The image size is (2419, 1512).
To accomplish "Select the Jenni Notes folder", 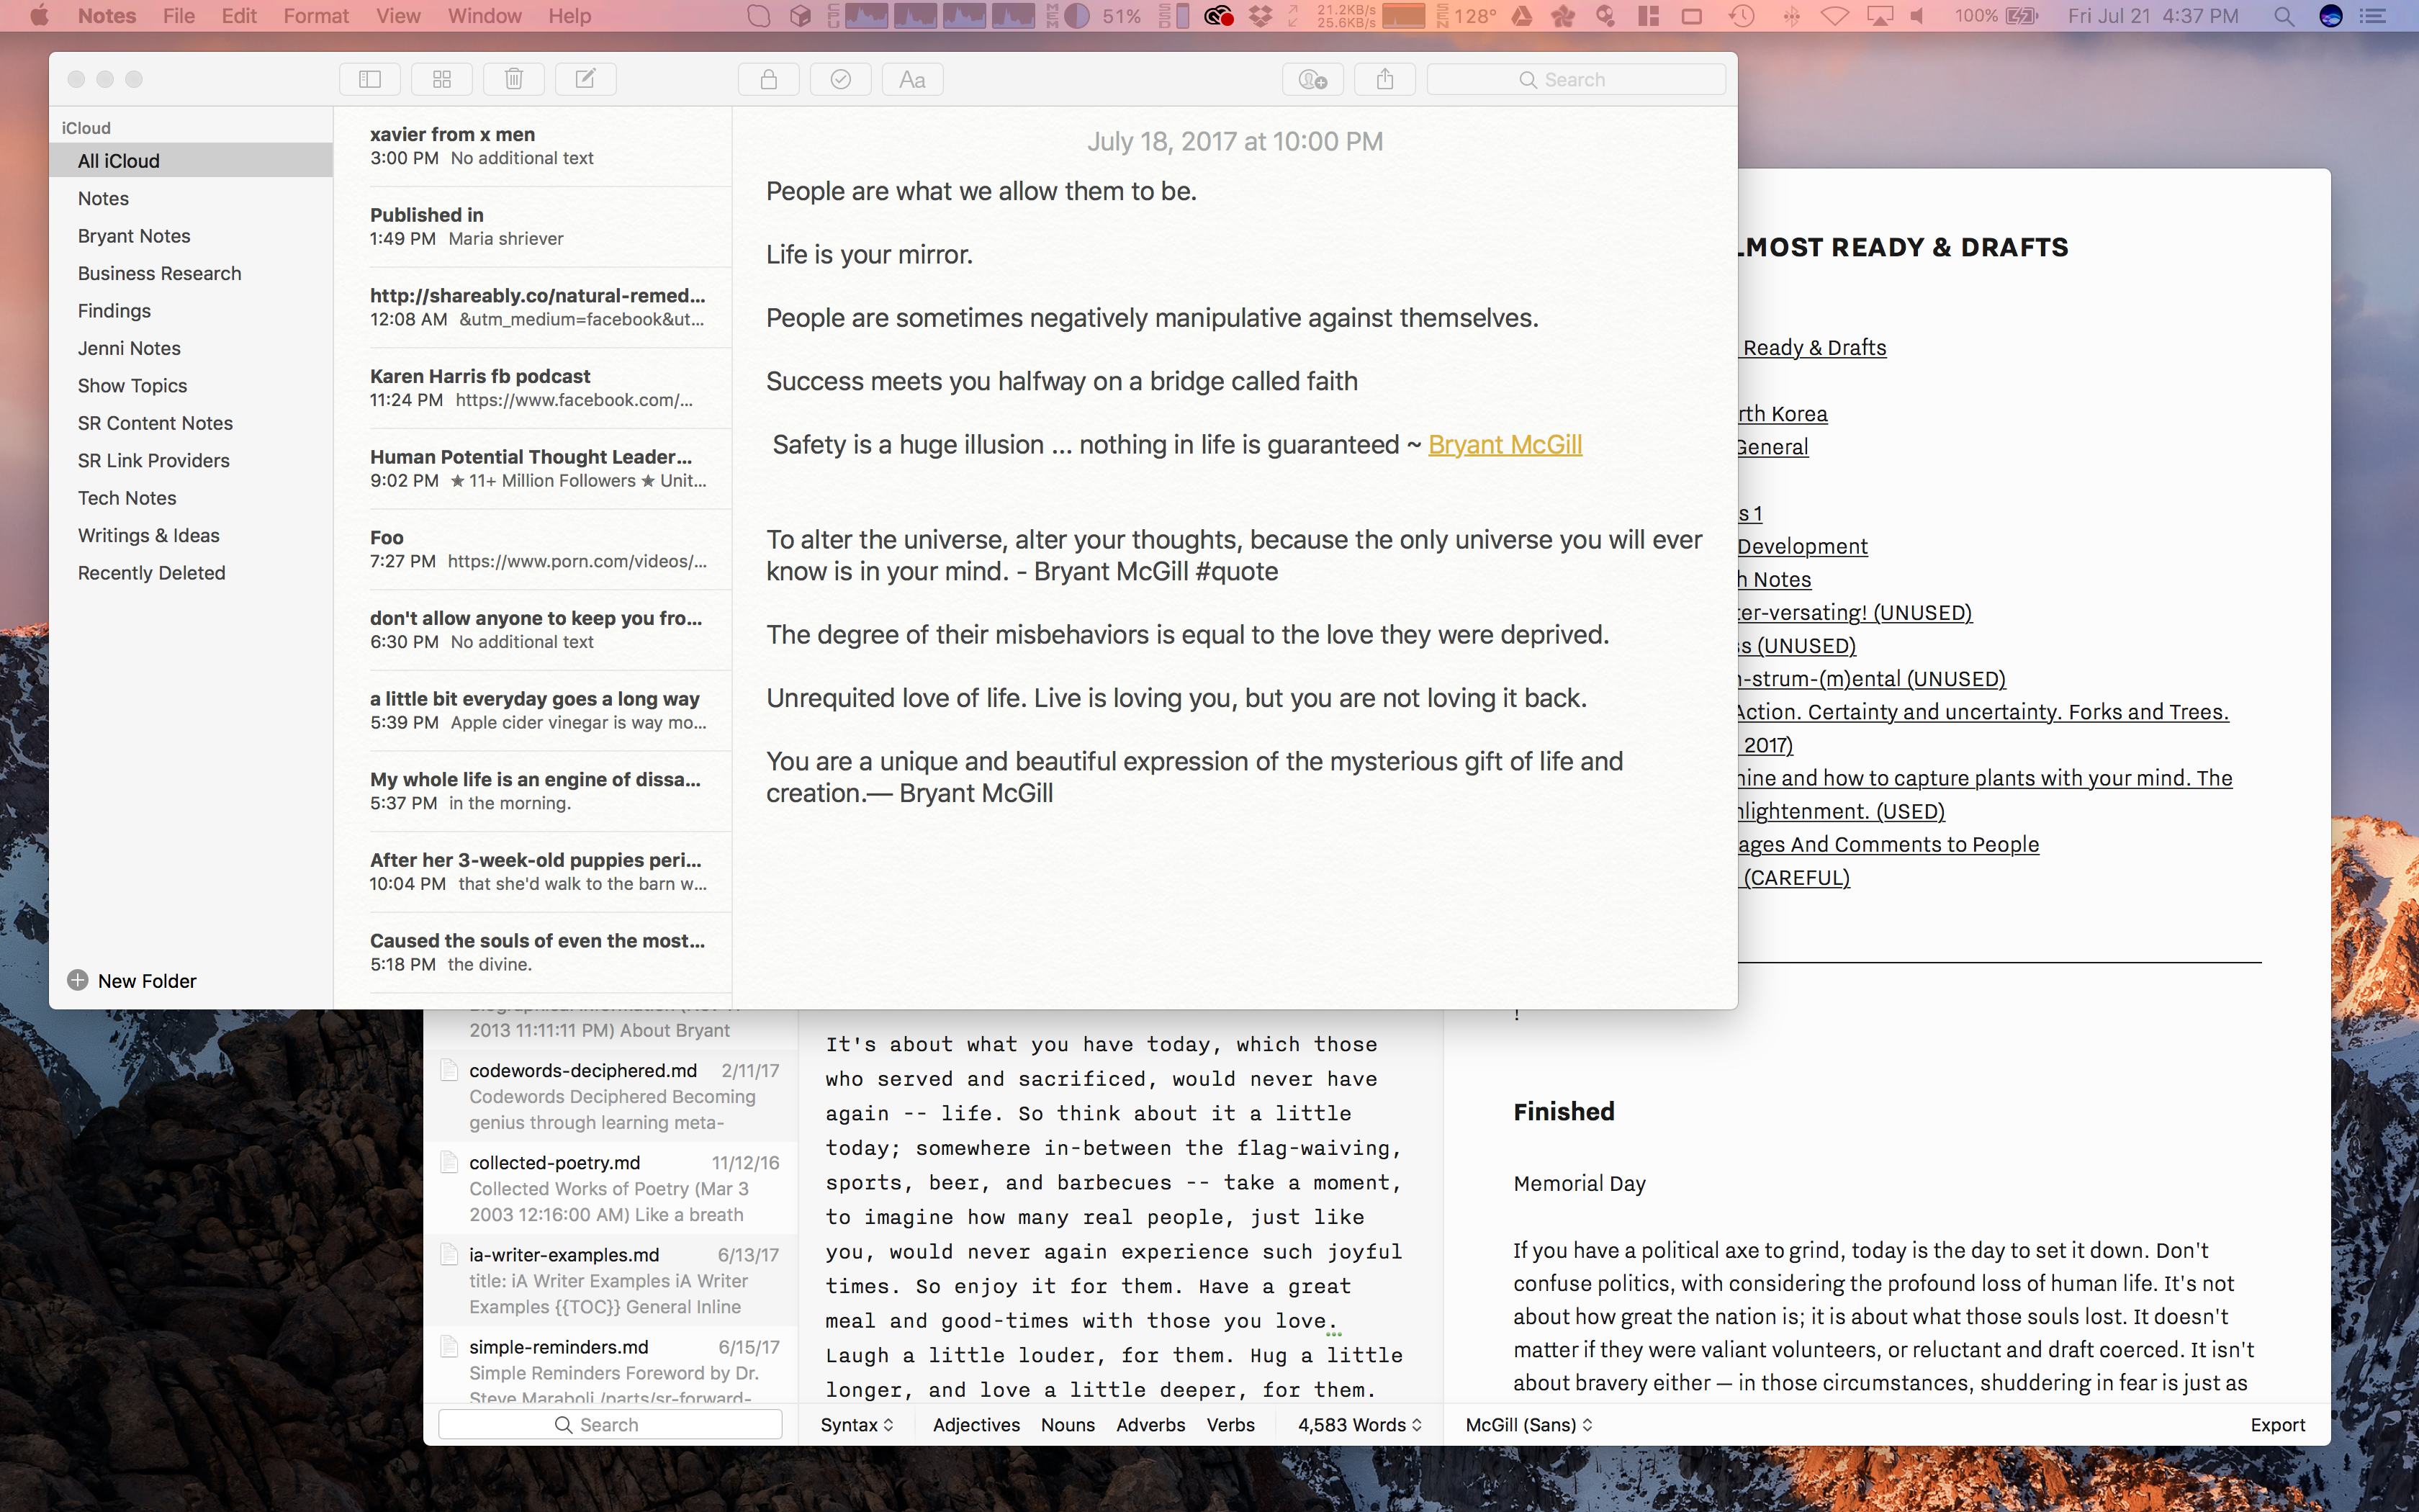I will point(191,348).
